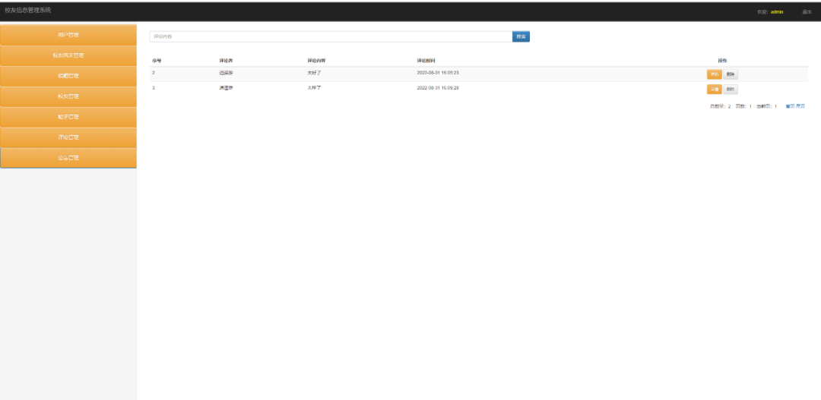The height and width of the screenshot is (400, 821).
Task: Go to 尾页 last page link
Action: point(800,106)
